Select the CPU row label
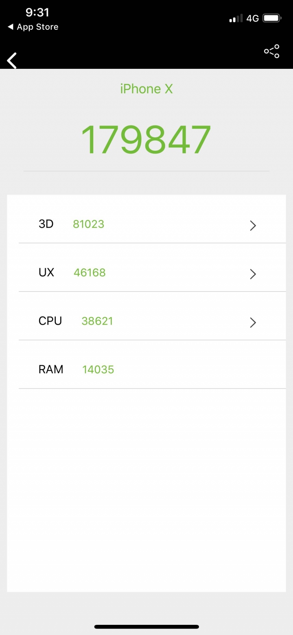Screen dimensions: 293x635 tap(50, 321)
